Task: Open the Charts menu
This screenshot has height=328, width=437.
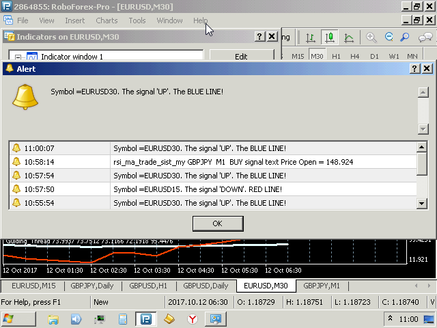Action: tap(107, 20)
